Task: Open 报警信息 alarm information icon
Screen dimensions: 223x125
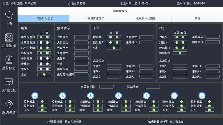Action: [x=9, y=60]
